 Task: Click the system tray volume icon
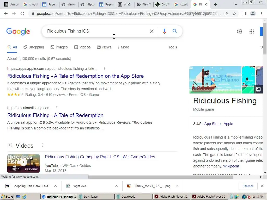[x=248, y=197]
